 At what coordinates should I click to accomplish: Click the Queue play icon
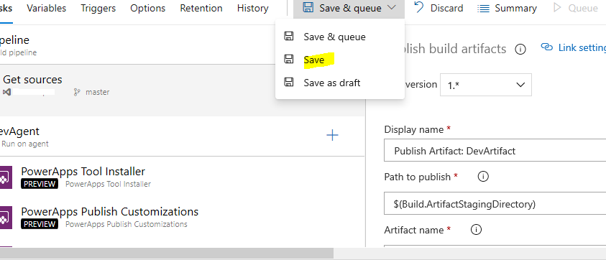click(557, 8)
